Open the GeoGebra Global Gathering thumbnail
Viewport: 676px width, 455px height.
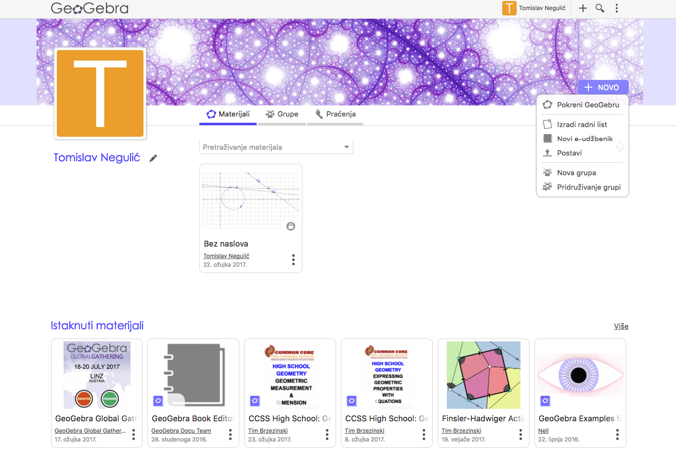coord(97,375)
